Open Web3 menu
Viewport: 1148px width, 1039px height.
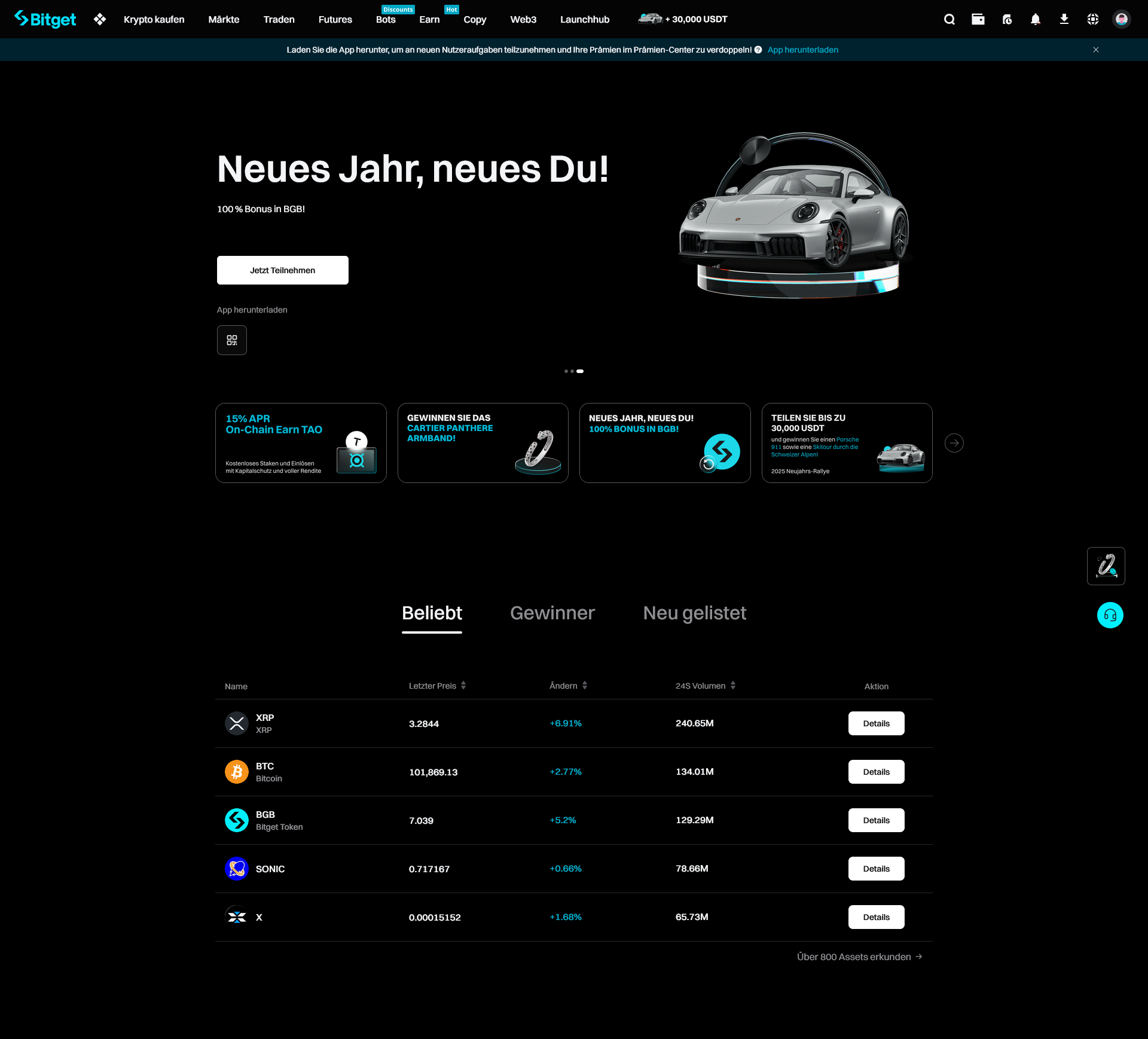click(x=523, y=19)
